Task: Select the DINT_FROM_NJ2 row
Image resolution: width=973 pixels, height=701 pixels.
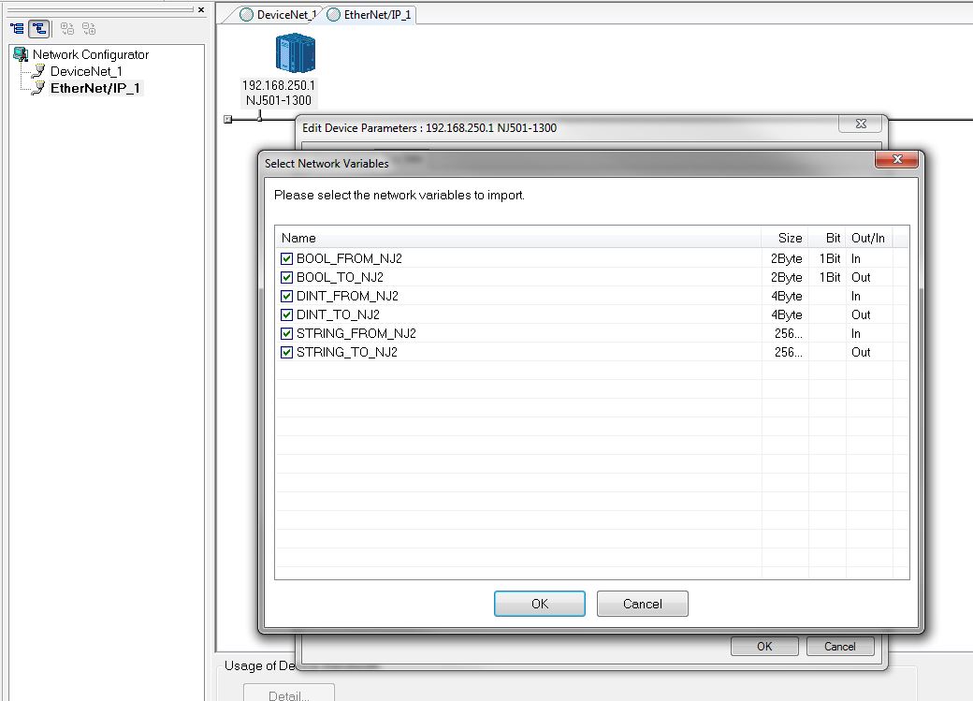Action: click(x=346, y=296)
